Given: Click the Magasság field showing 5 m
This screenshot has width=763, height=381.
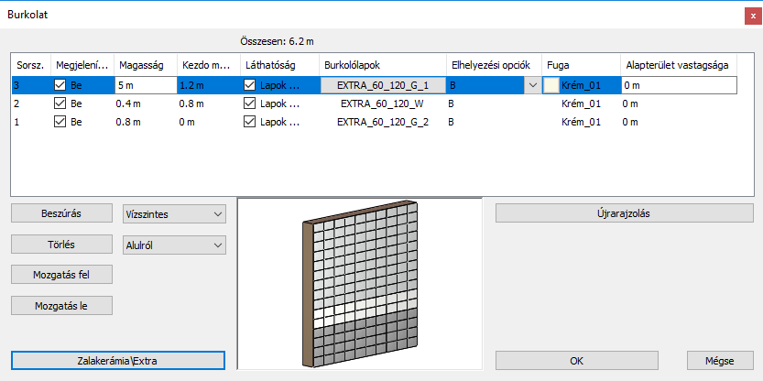Looking at the screenshot, I should point(146,86).
